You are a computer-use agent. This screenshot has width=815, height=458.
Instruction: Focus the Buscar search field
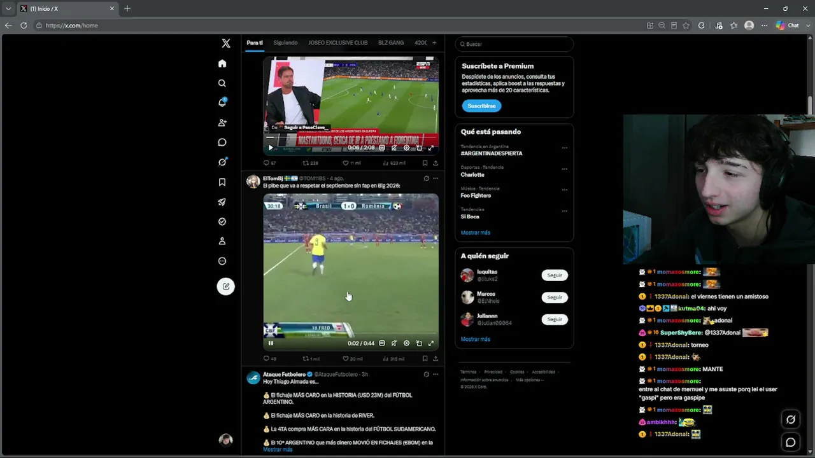pos(514,44)
